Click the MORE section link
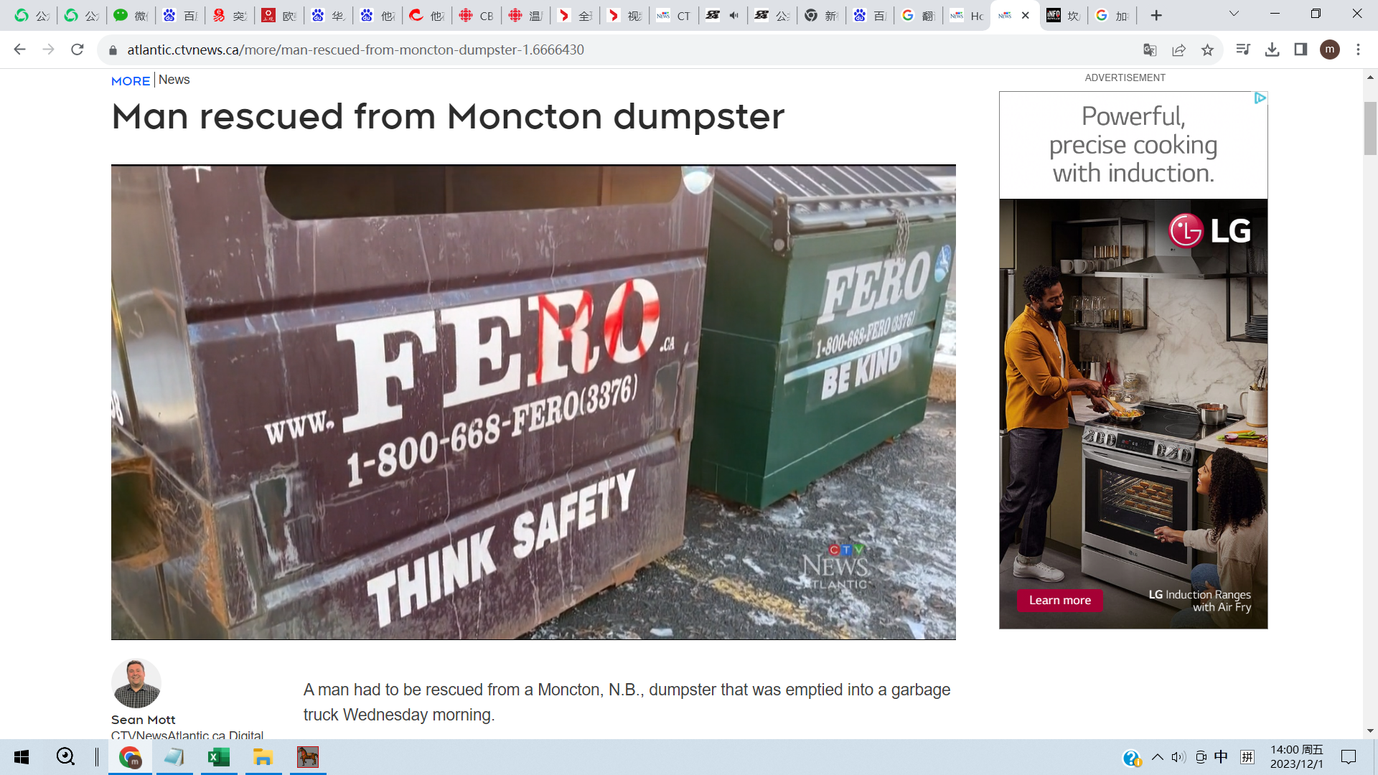Viewport: 1378px width, 775px height. click(x=131, y=81)
